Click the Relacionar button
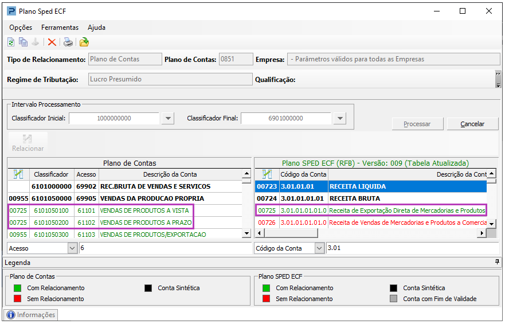The width and height of the screenshot is (505, 324). click(x=28, y=143)
